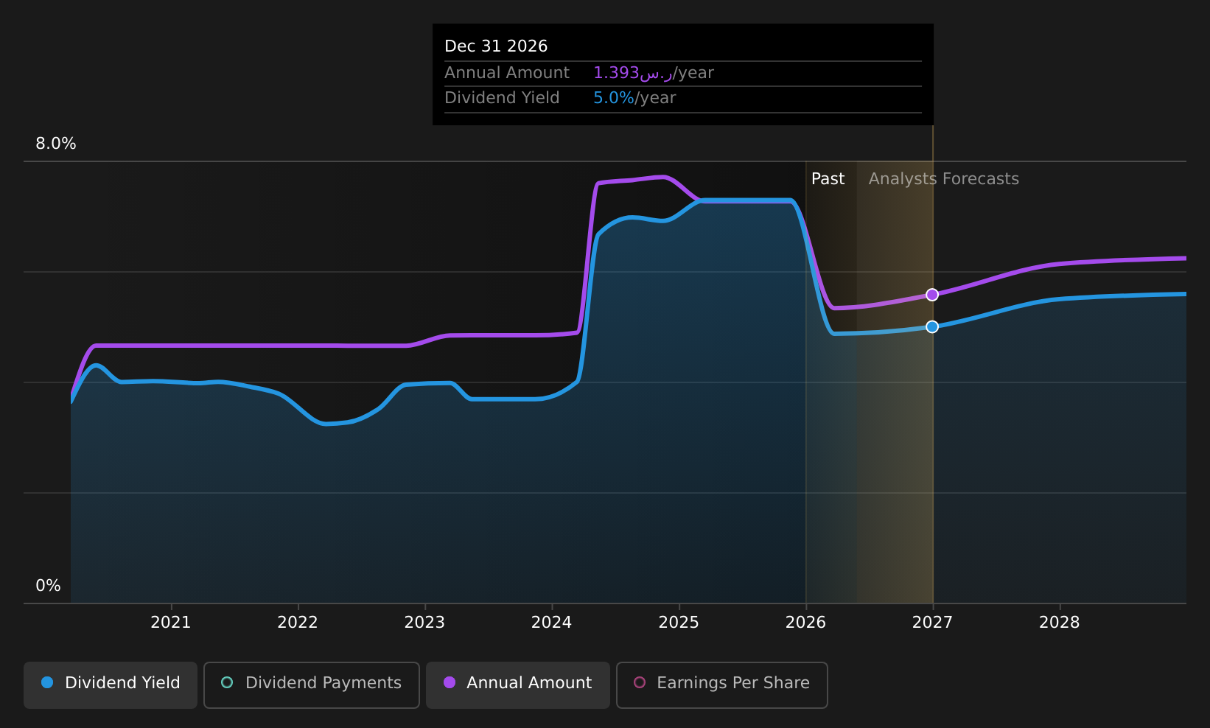Toggle the Annual Amount series
Image resolution: width=1210 pixels, height=728 pixels.
coord(518,685)
